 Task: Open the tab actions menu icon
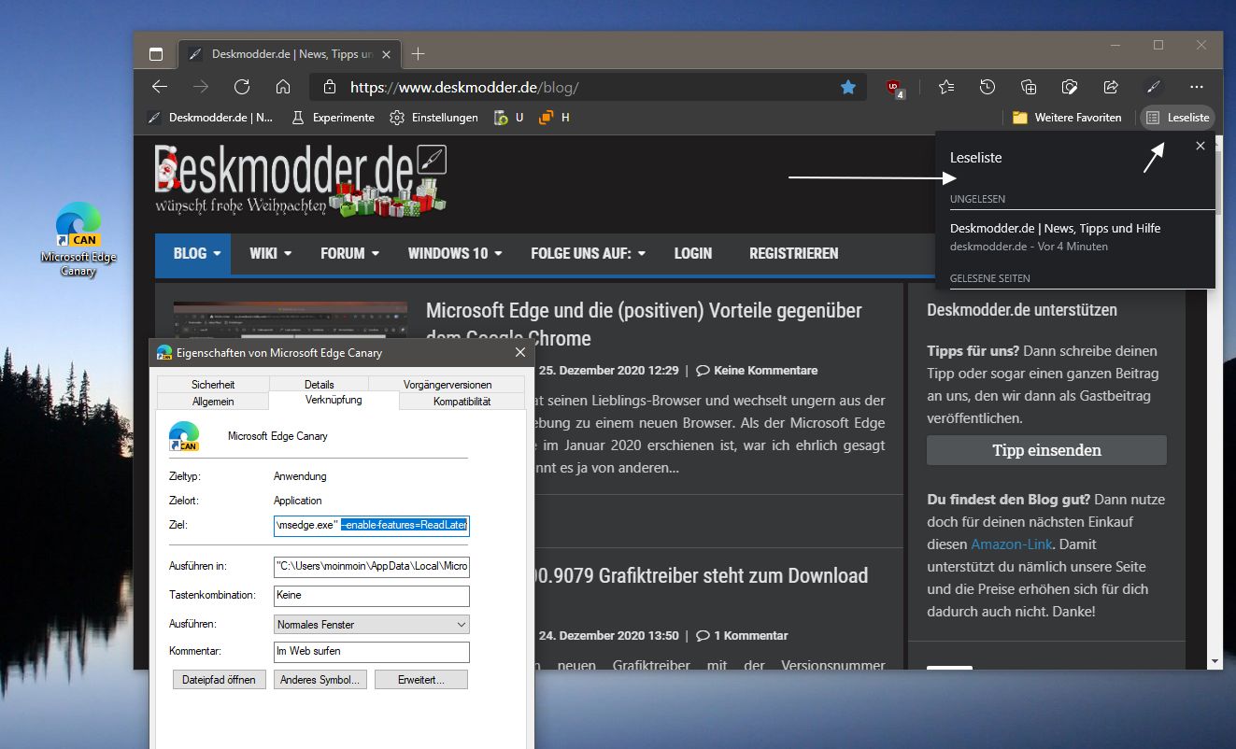pos(156,54)
